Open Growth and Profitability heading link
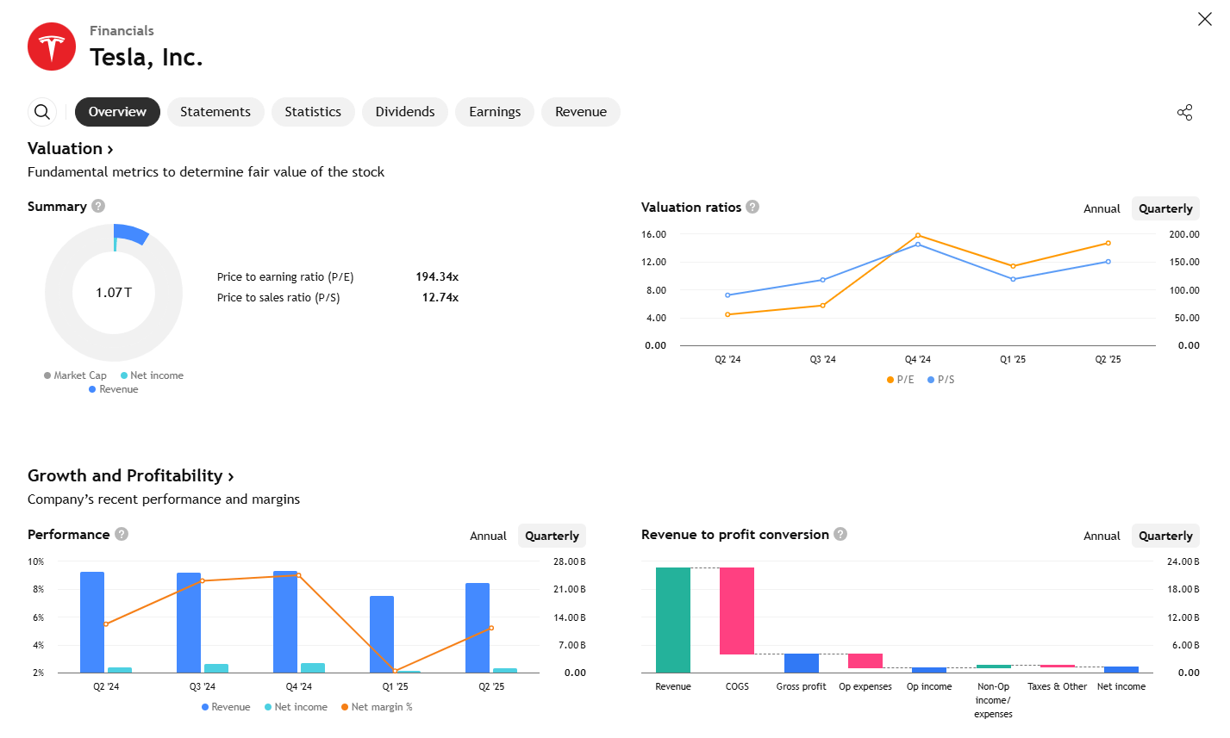Viewport: 1230px width, 738px height. click(x=131, y=476)
